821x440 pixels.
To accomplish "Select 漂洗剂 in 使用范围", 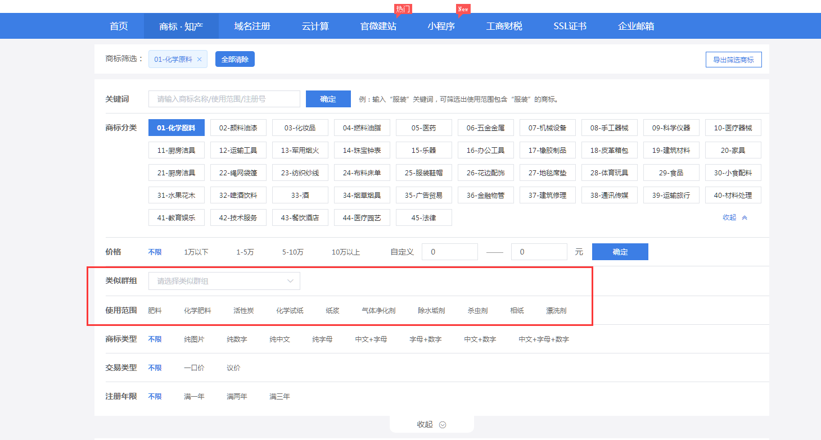I will pos(556,310).
